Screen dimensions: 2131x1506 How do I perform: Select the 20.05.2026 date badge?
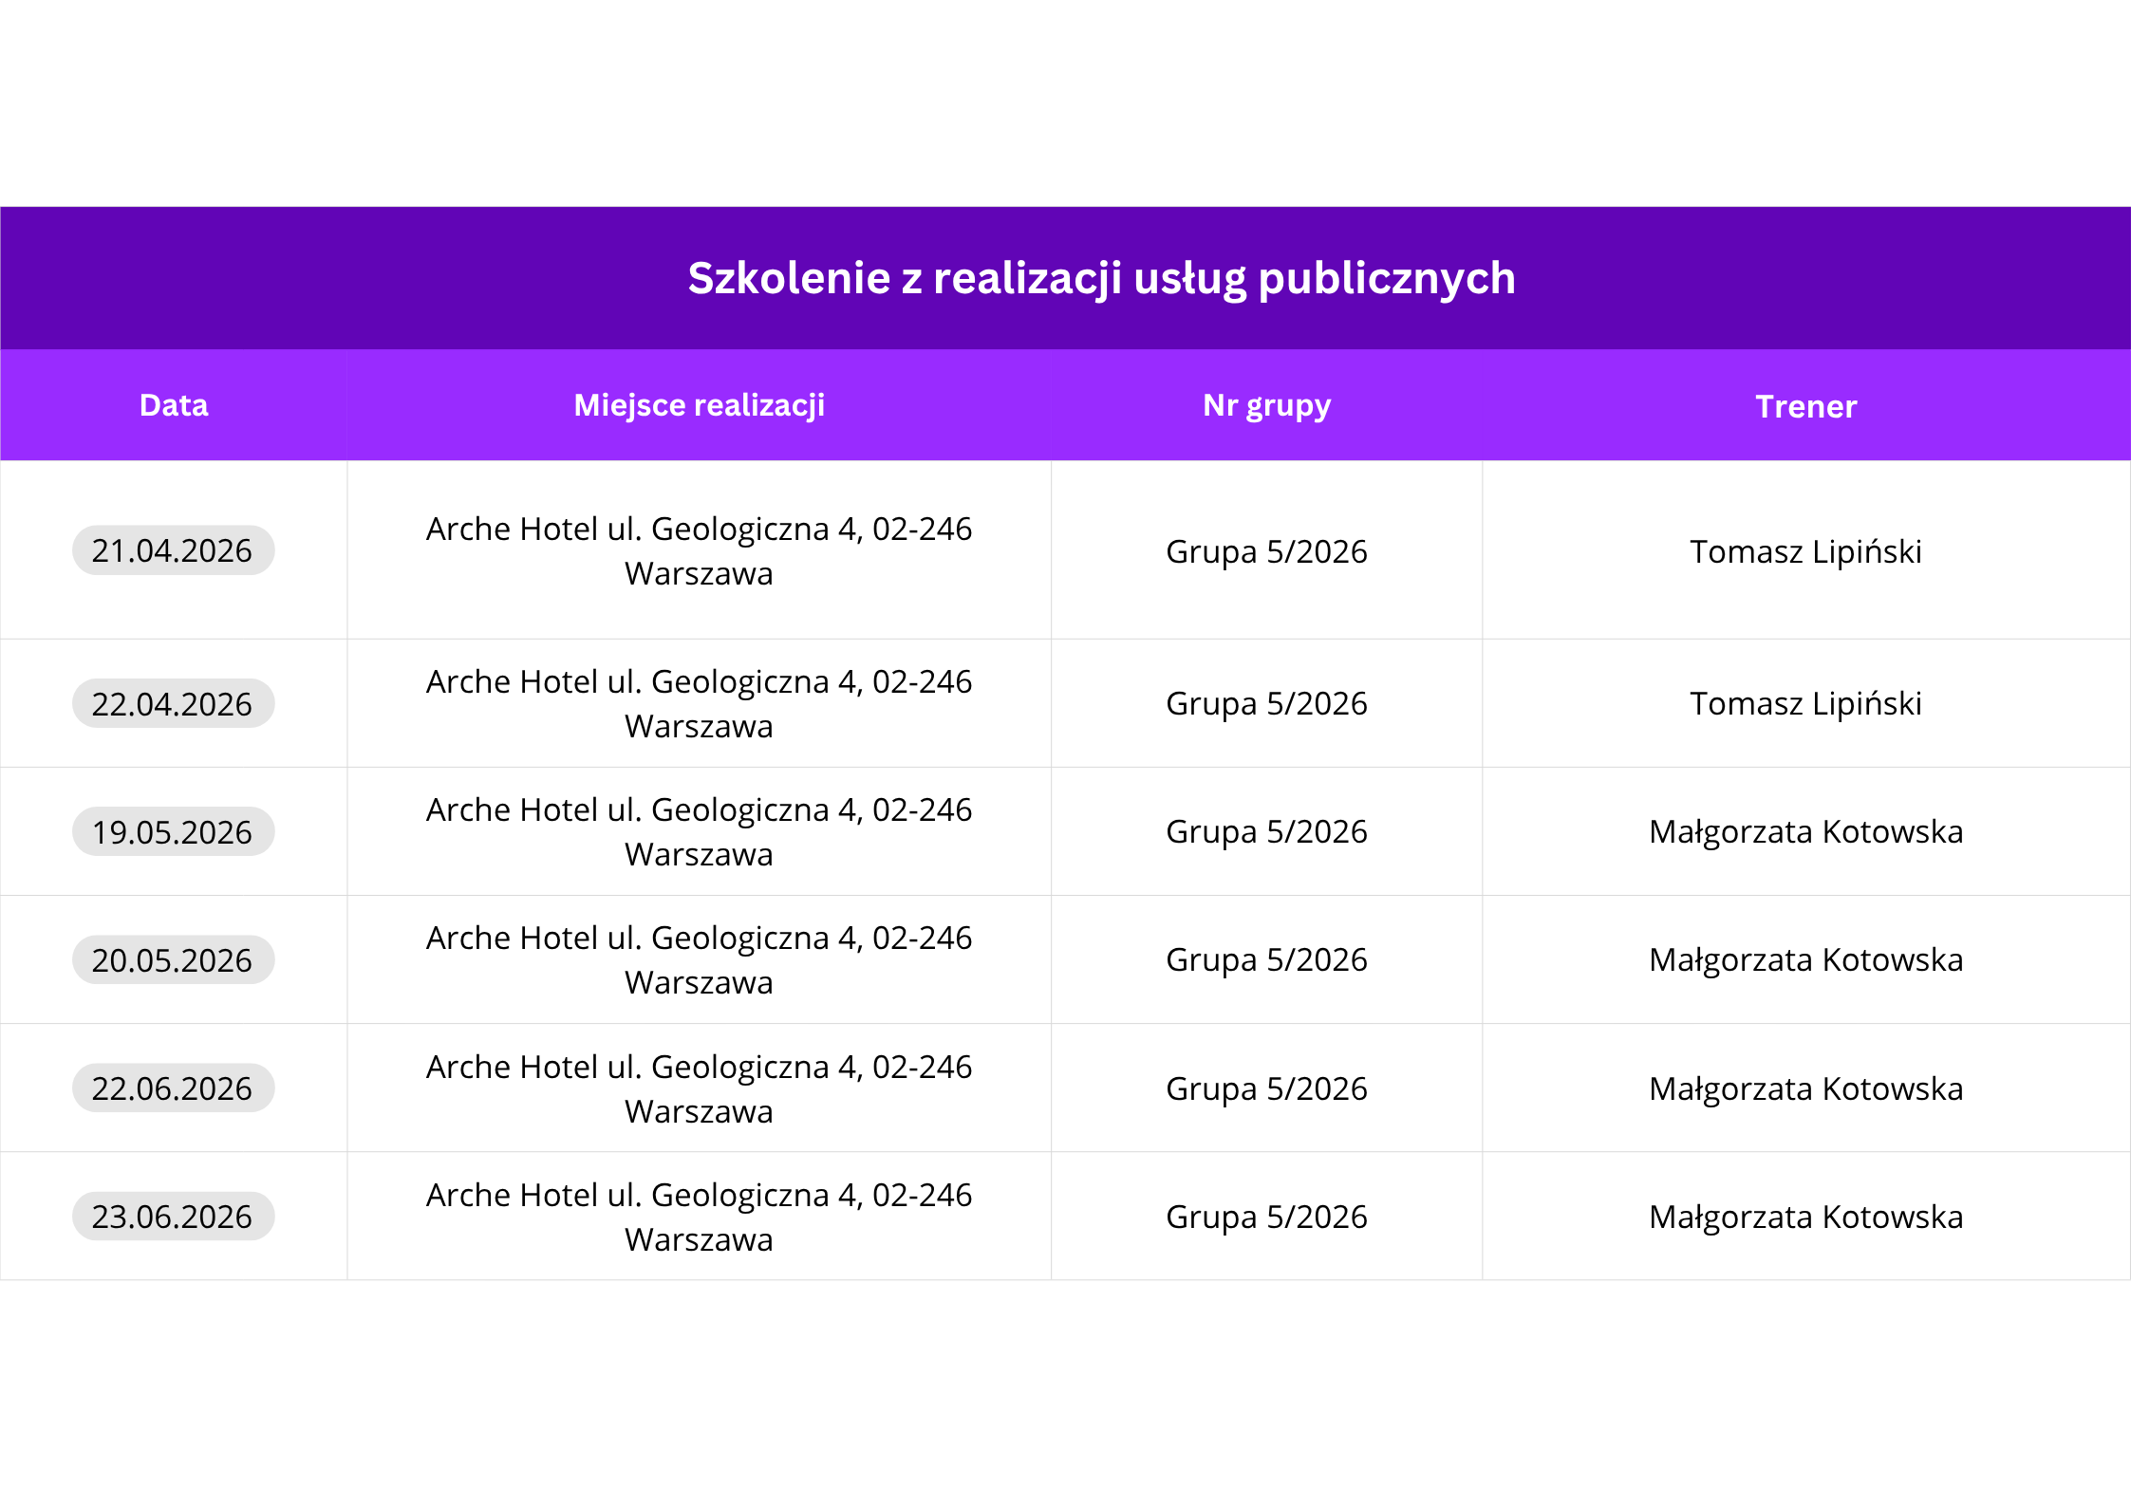tap(173, 960)
